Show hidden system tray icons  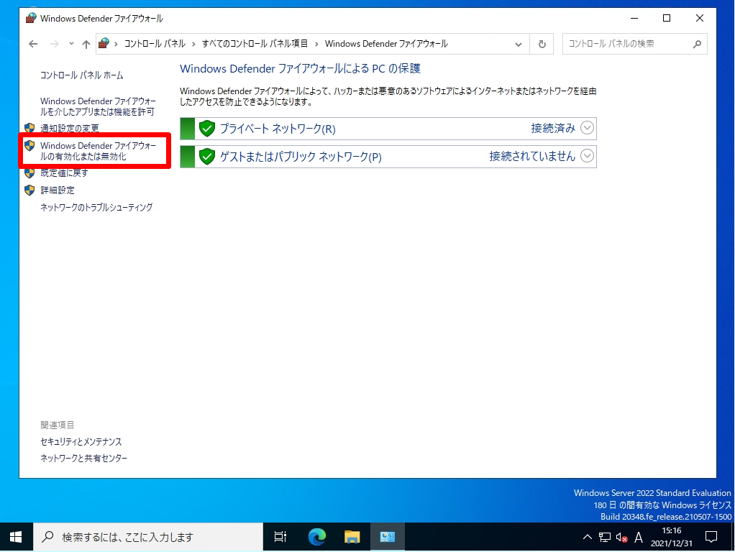(x=587, y=537)
